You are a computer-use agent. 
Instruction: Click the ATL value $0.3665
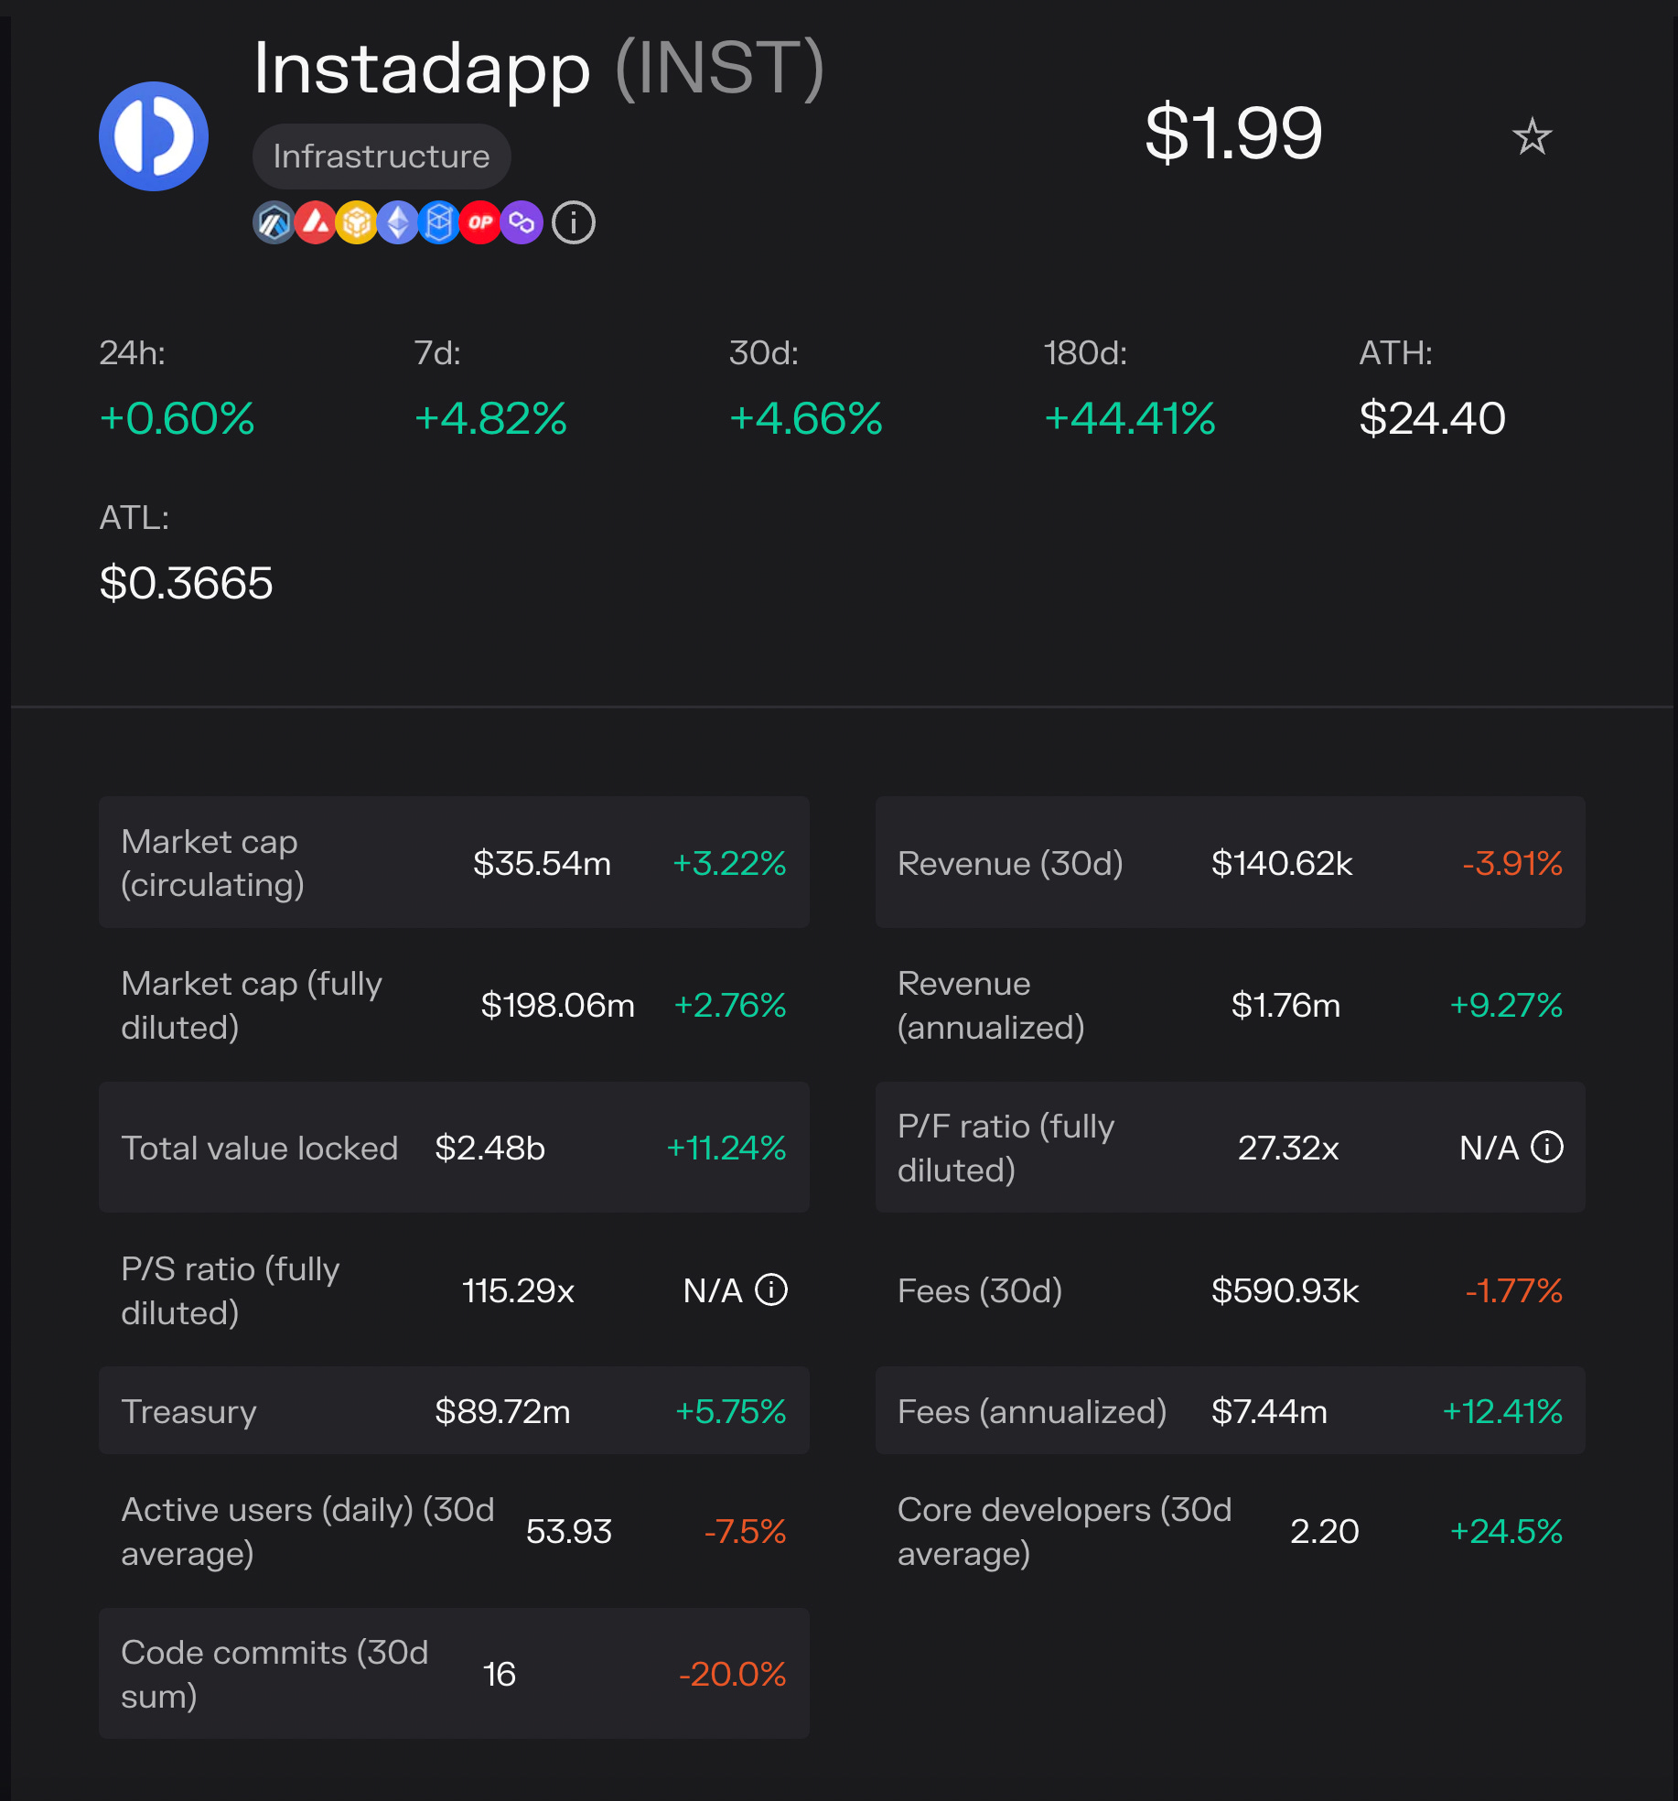(186, 584)
